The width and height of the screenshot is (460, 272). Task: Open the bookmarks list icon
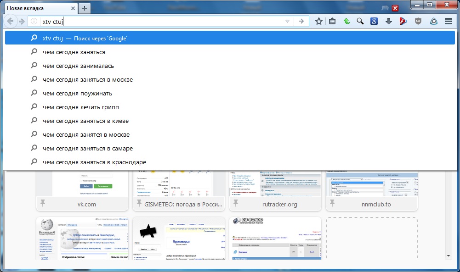tap(332, 21)
